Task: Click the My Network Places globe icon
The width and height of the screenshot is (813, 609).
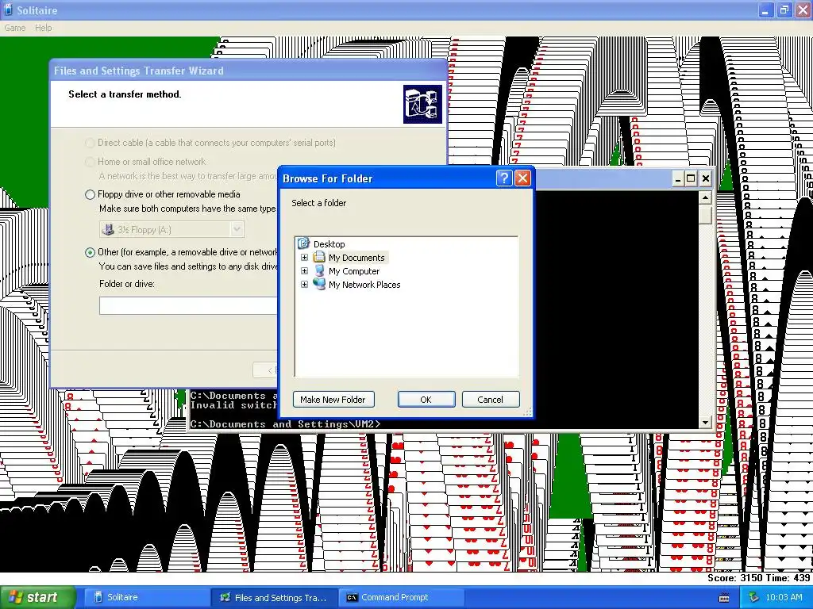Action: [x=319, y=285]
